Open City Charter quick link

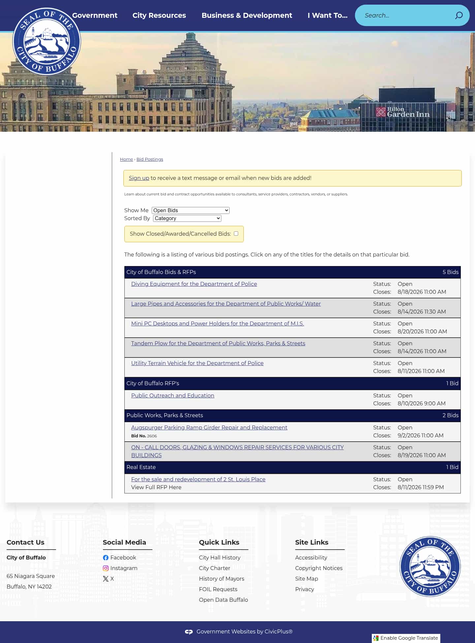214,568
